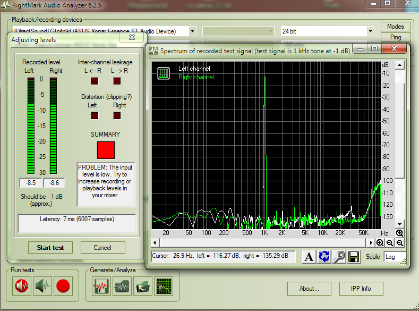Click the Left recorded level meter
Image resolution: width=419 pixels, height=311 pixels.
(31, 125)
